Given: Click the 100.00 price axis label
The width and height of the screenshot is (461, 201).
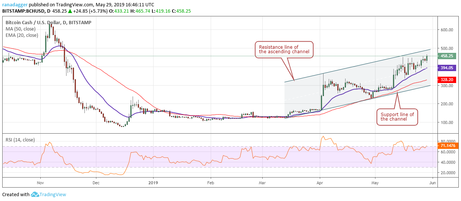Looking at the screenshot, I should coord(446,122).
